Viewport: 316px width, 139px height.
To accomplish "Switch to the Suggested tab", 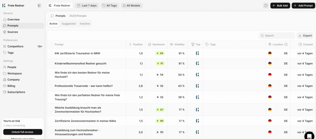I will [69, 23].
